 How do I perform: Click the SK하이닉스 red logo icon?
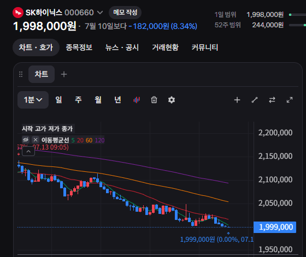[18, 13]
